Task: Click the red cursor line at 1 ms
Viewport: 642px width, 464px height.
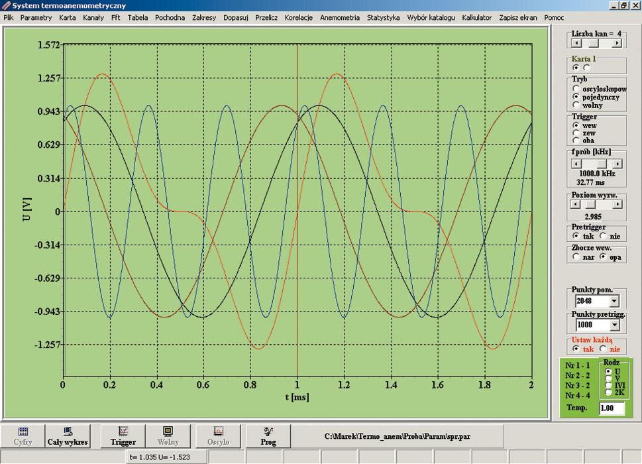Action: pyautogui.click(x=297, y=211)
